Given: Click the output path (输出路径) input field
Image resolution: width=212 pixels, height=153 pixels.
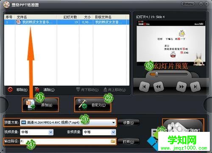Looking at the screenshot, I should pyautogui.click(x=68, y=142).
